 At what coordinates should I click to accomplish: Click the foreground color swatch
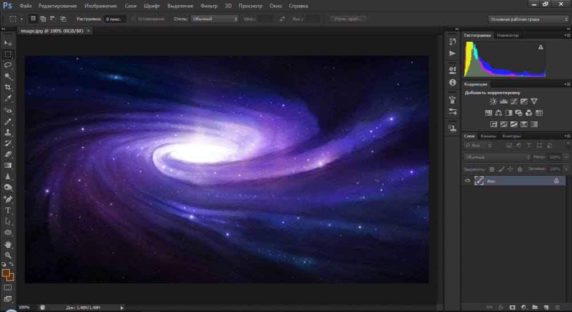click(6, 273)
